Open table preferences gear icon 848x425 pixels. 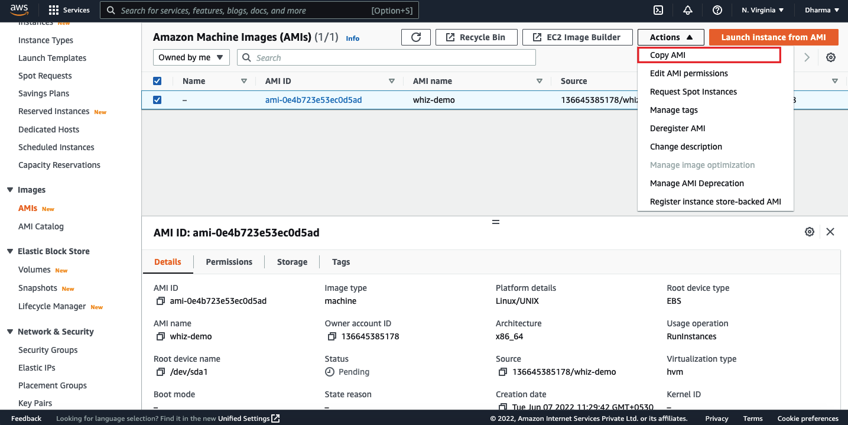click(x=831, y=57)
